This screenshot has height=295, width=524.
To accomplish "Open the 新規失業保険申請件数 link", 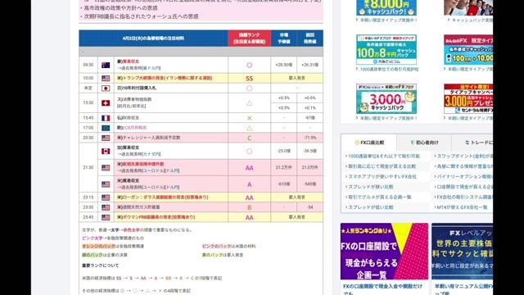I will pyautogui.click(x=140, y=164).
